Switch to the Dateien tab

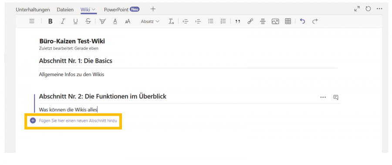tap(65, 10)
